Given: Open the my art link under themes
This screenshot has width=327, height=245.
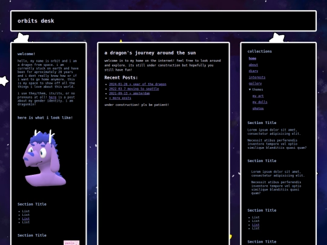Looking at the screenshot, I should tap(258, 96).
